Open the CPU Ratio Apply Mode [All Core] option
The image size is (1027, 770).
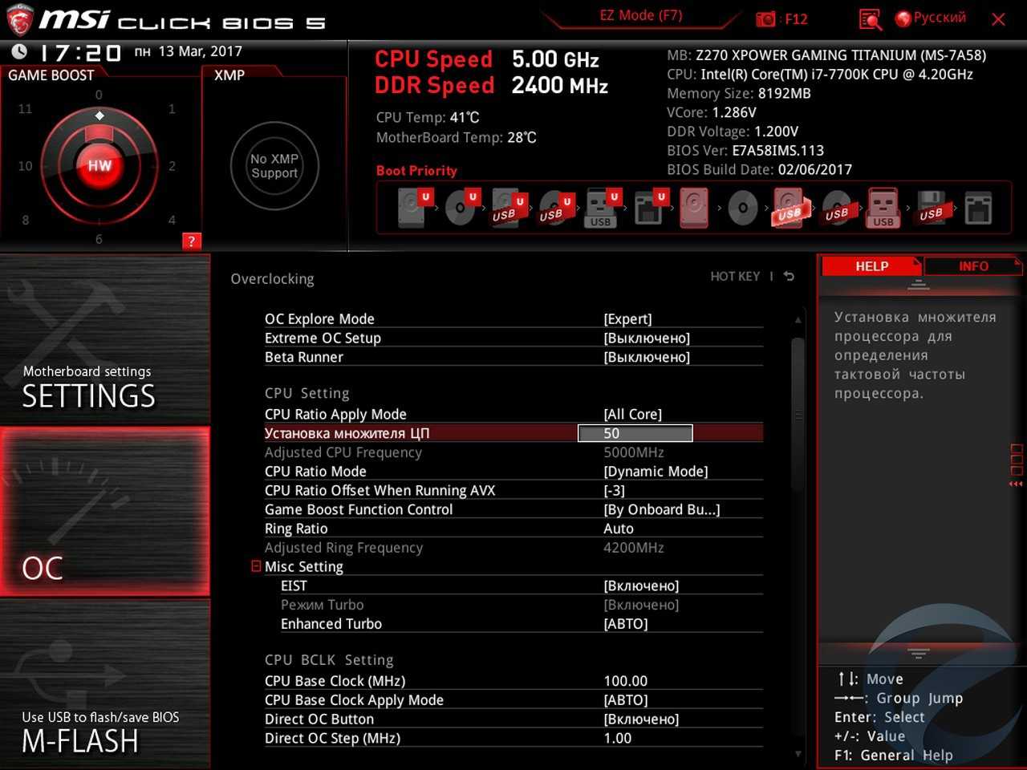point(632,415)
